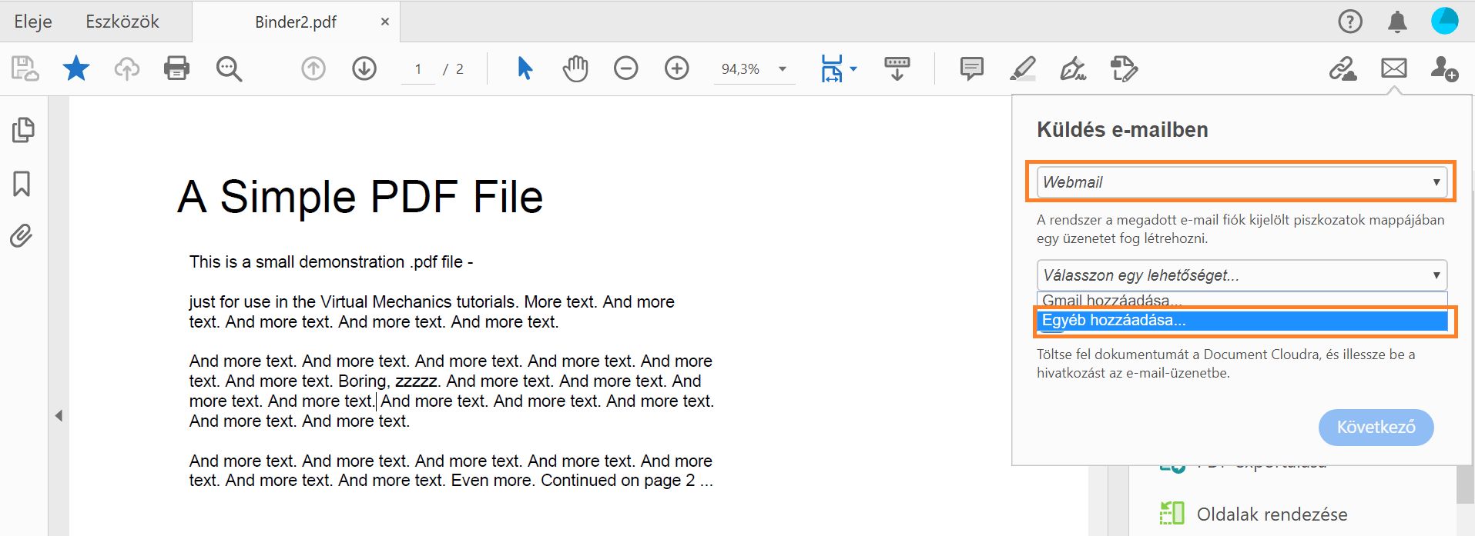Open the Webmail dropdown
The width and height of the screenshot is (1475, 536).
(x=1241, y=182)
